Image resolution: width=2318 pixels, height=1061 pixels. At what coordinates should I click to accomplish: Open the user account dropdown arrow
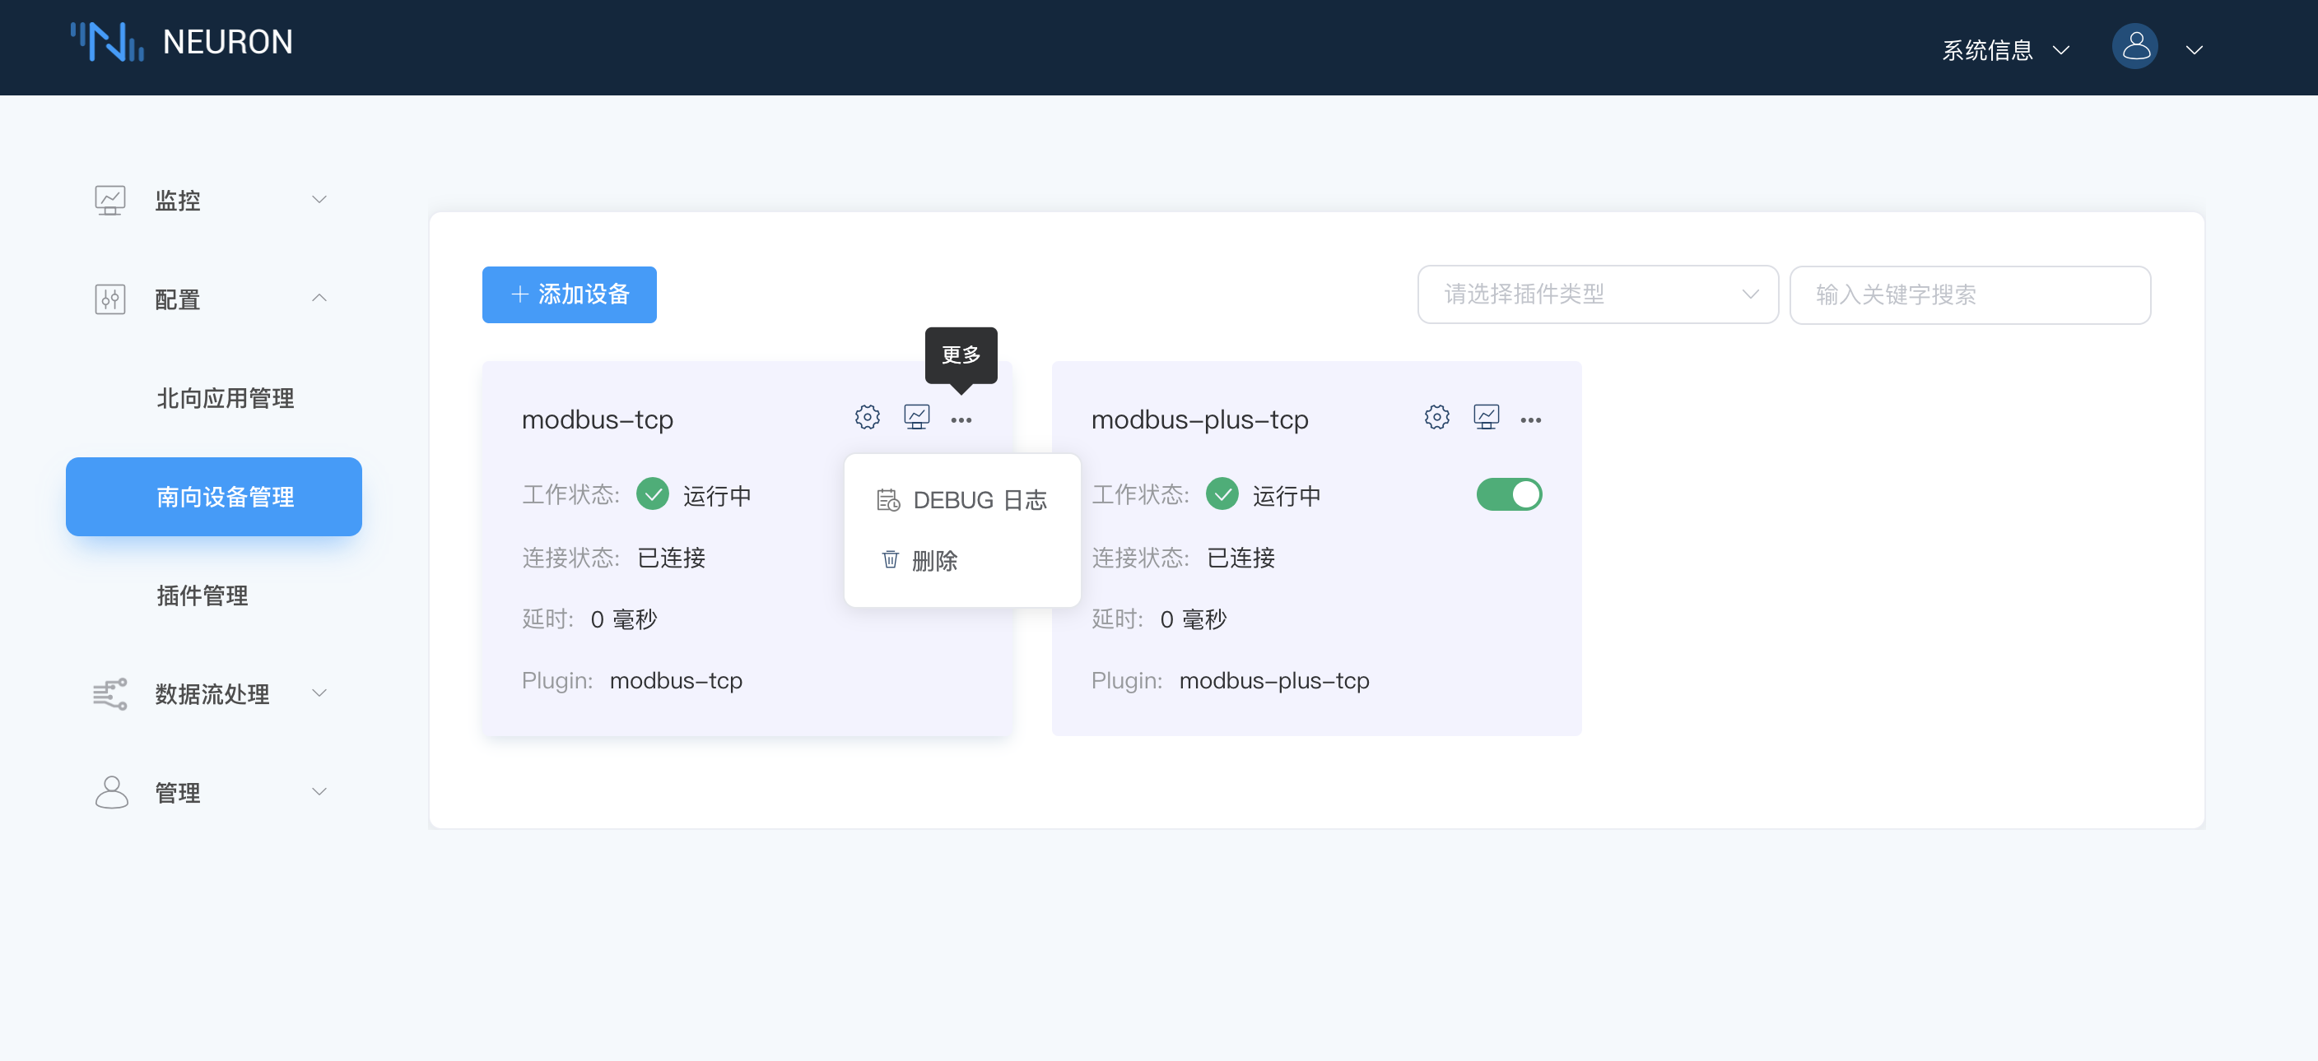point(2194,50)
